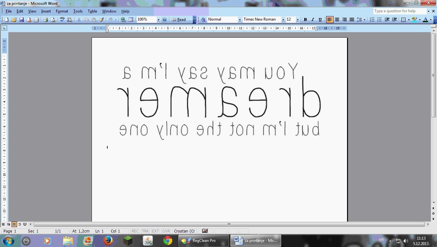Click the Outside Border icon
The width and height of the screenshot is (437, 247).
(403, 20)
